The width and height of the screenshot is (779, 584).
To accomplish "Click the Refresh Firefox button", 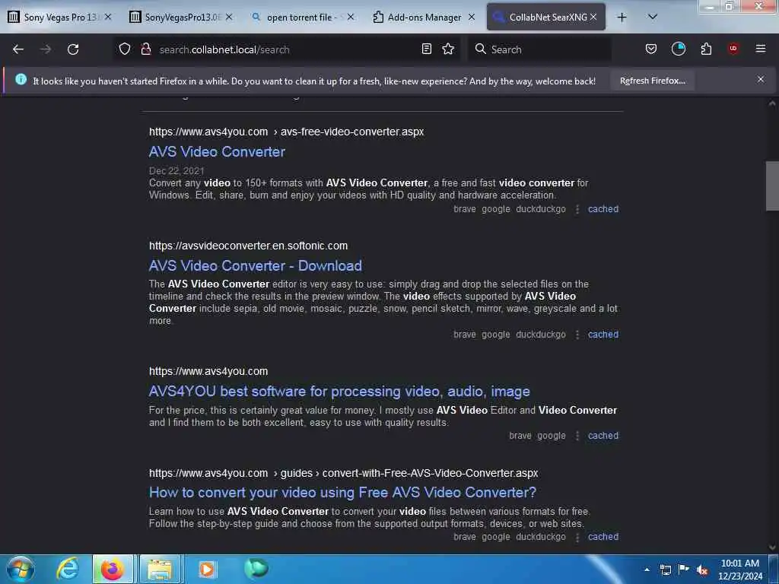I will (652, 81).
